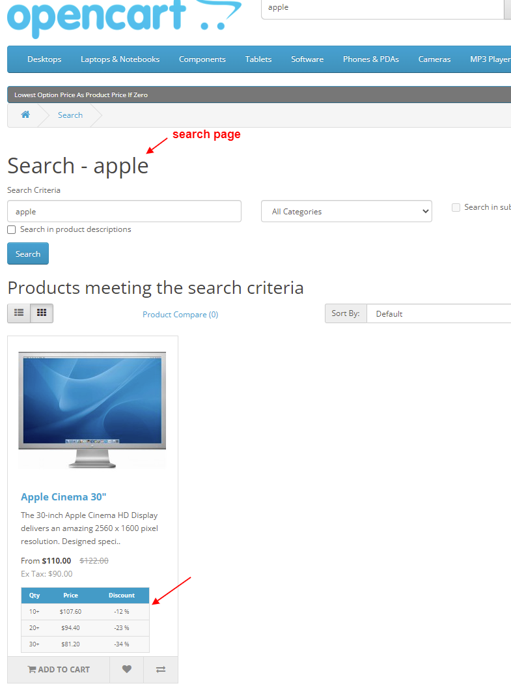Add Apple Cinema to wish list
511x690 pixels.
(127, 669)
